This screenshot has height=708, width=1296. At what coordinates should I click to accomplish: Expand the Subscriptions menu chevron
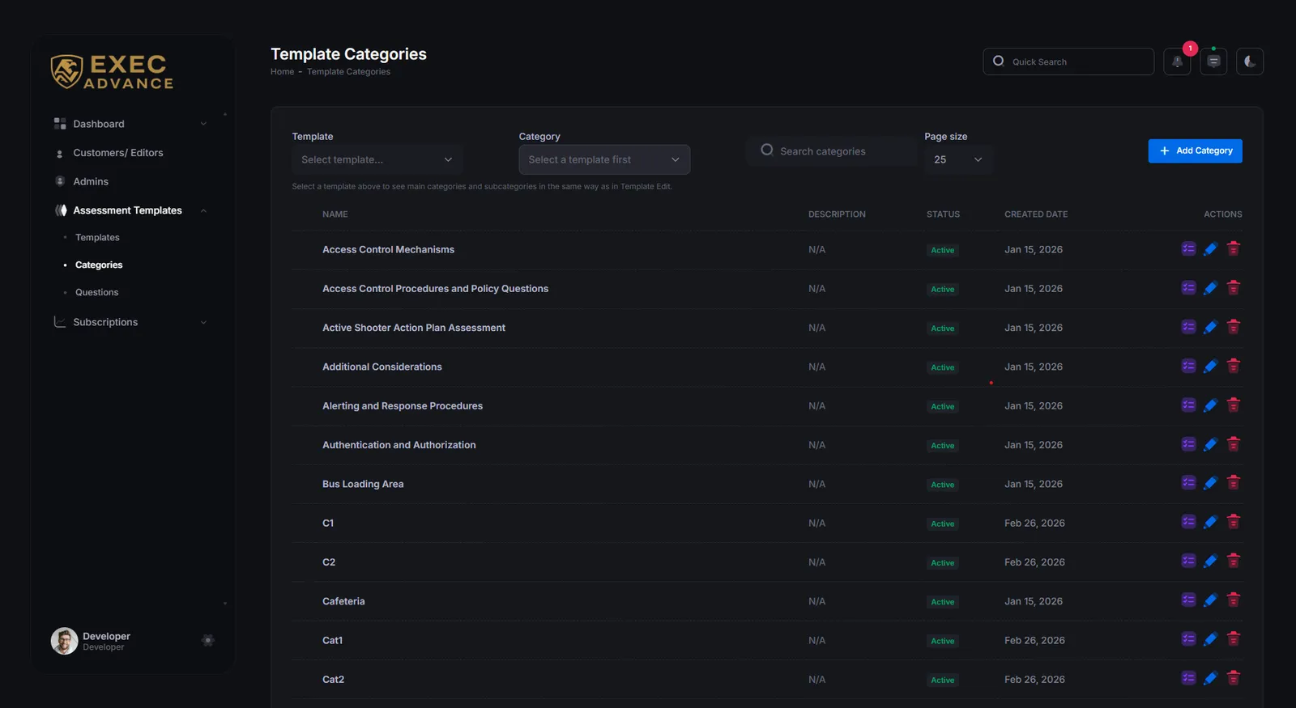pyautogui.click(x=203, y=322)
